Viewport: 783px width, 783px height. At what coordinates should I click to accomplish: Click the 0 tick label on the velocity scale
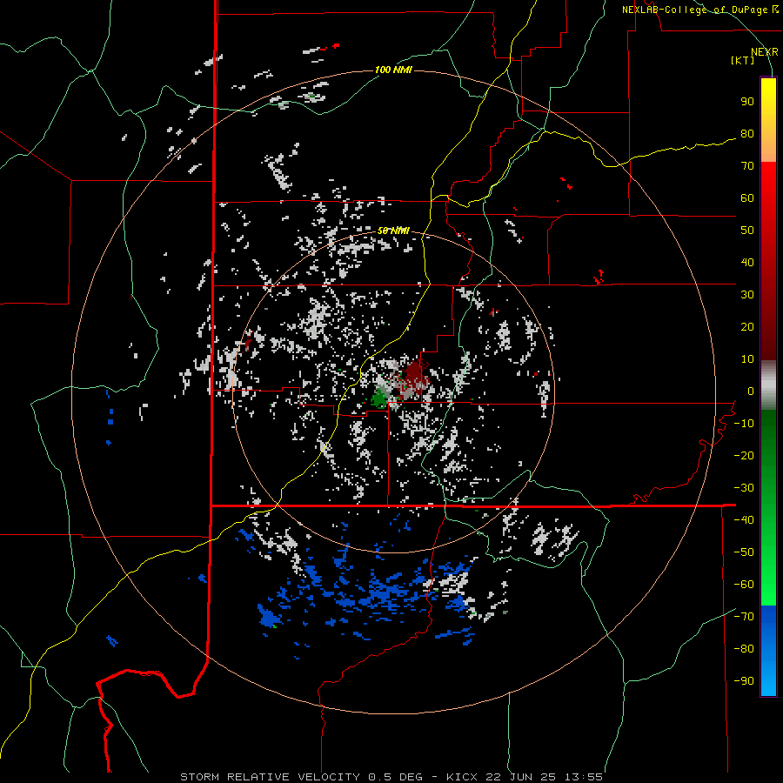coord(750,391)
